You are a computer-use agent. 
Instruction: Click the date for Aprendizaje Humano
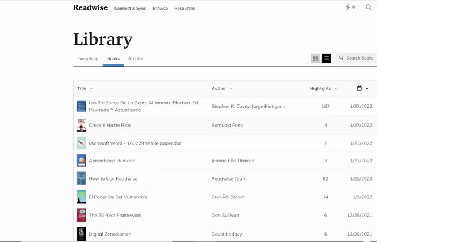click(x=361, y=161)
